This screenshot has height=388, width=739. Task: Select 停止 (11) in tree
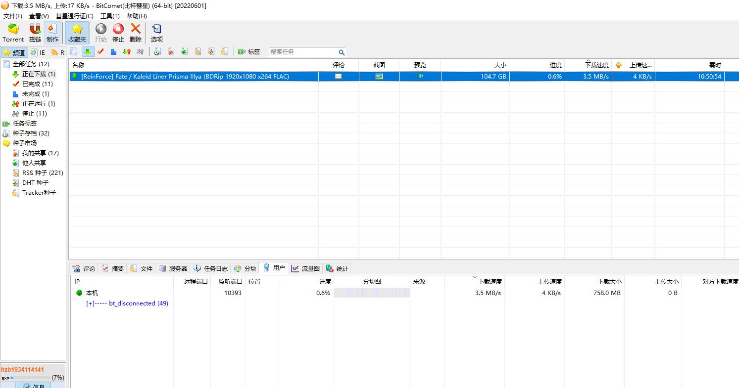tap(34, 113)
